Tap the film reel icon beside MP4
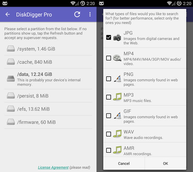The image size is (193, 172). pos(117,58)
